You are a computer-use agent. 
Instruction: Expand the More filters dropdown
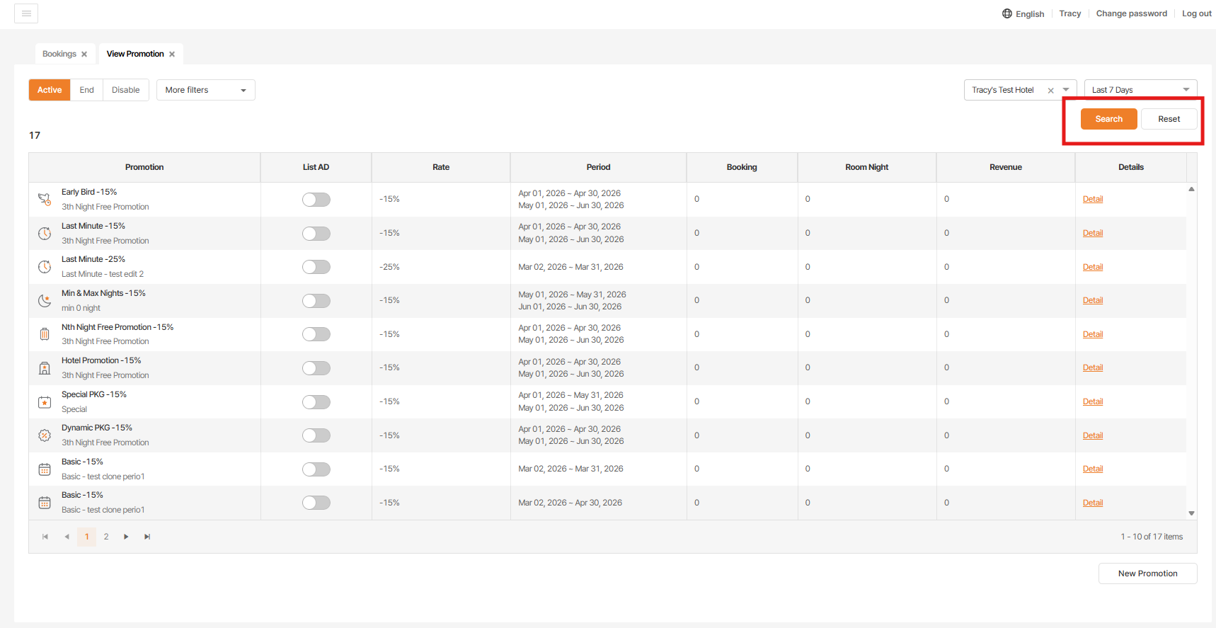click(205, 90)
